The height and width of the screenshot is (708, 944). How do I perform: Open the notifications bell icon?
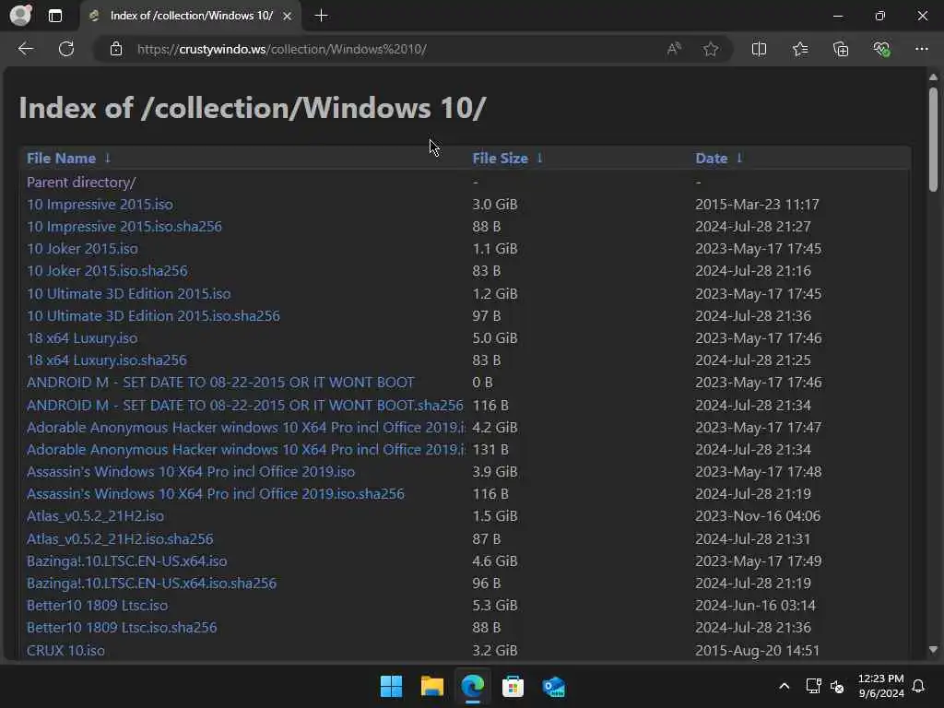click(919, 686)
